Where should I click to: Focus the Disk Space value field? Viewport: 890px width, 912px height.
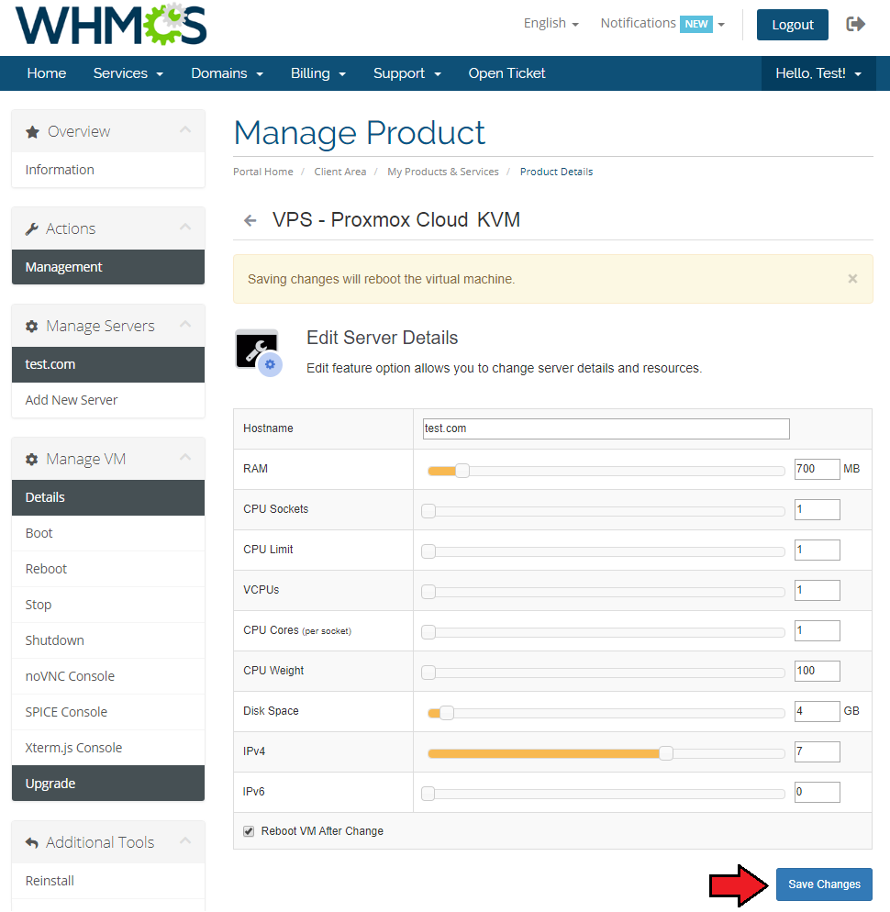coord(817,711)
